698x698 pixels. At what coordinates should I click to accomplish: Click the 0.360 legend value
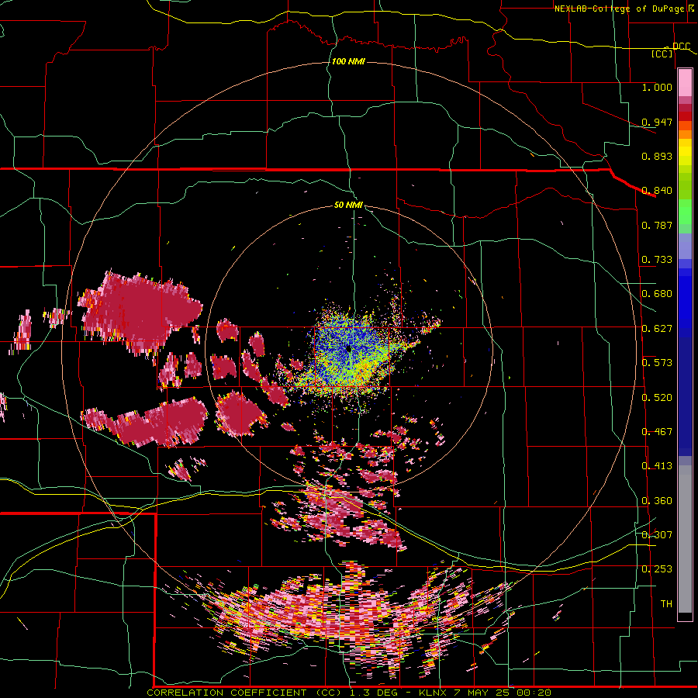pyautogui.click(x=657, y=501)
